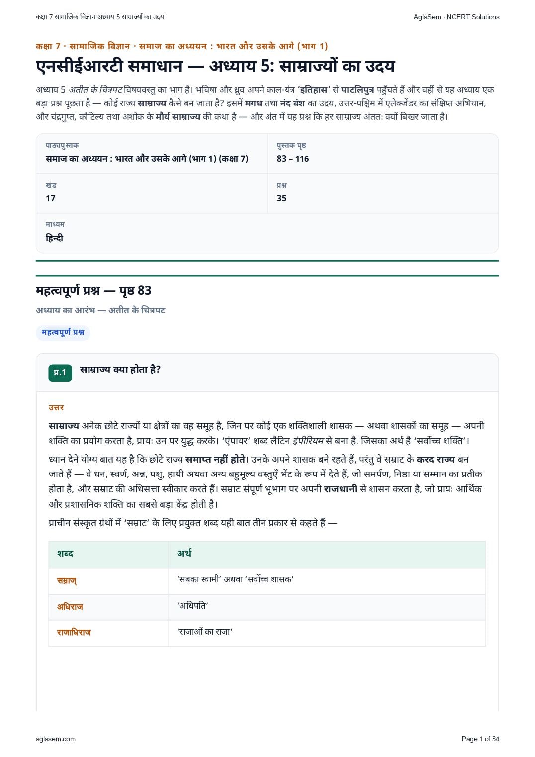This screenshot has height=757, width=535.
Task: Click the खंड 17 info cell
Action: [152, 193]
